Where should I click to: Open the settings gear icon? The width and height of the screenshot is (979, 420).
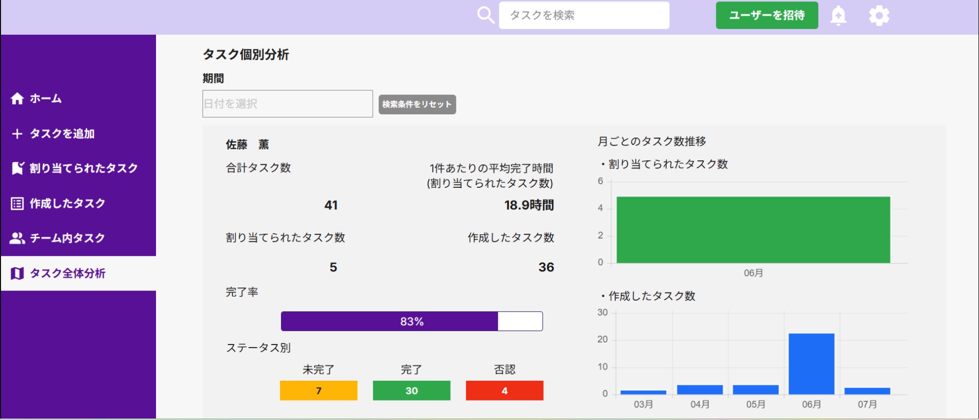tap(879, 16)
